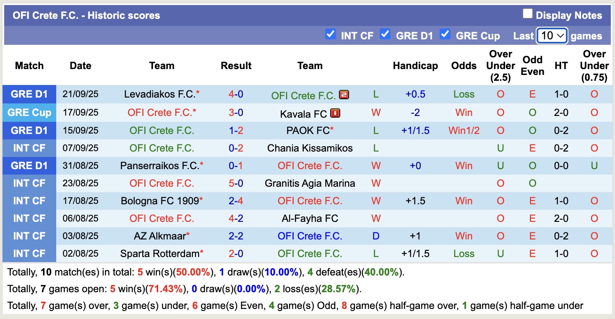Click the INT CF badge on the Sparta Rotterdam row
The width and height of the screenshot is (615, 319).
coord(29,253)
